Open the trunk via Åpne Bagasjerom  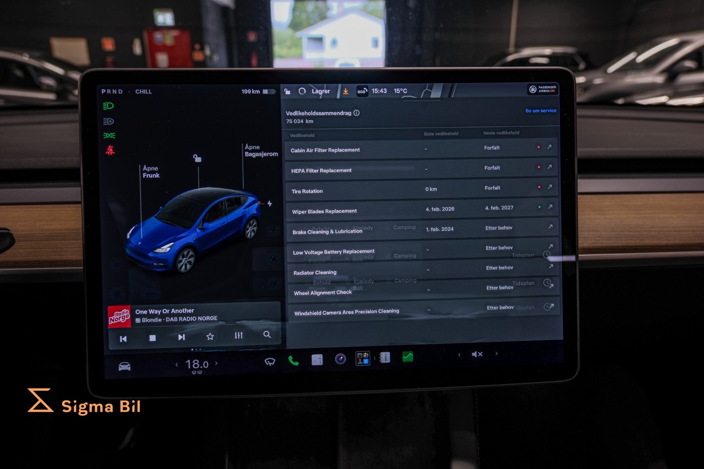coord(261,150)
